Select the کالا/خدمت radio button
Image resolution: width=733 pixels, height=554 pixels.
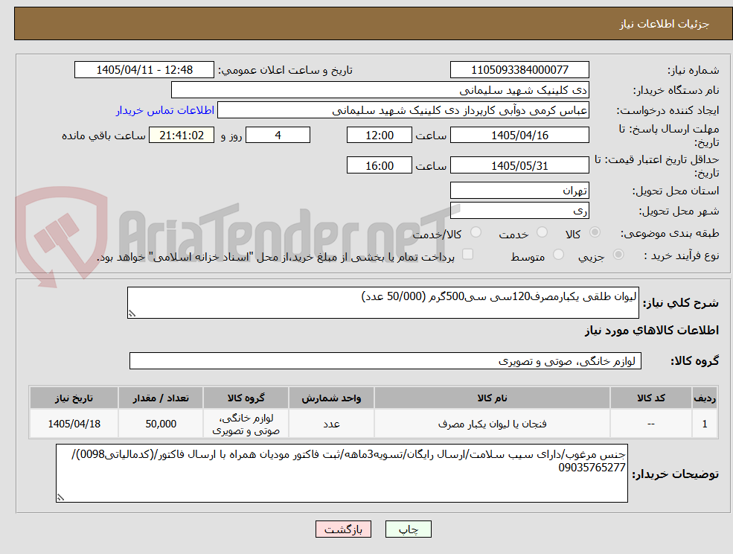pos(476,232)
